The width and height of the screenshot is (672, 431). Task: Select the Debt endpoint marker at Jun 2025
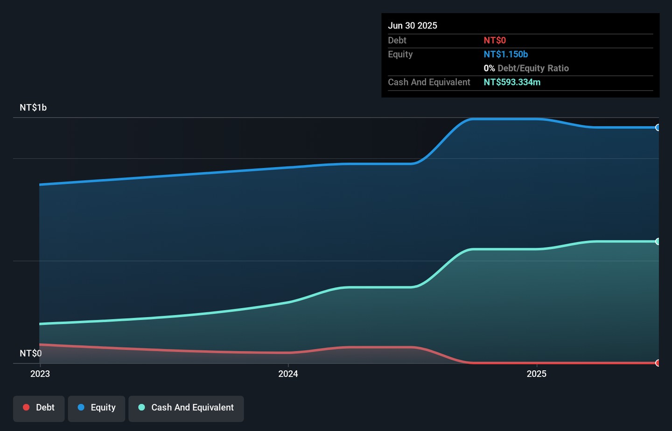(658, 363)
